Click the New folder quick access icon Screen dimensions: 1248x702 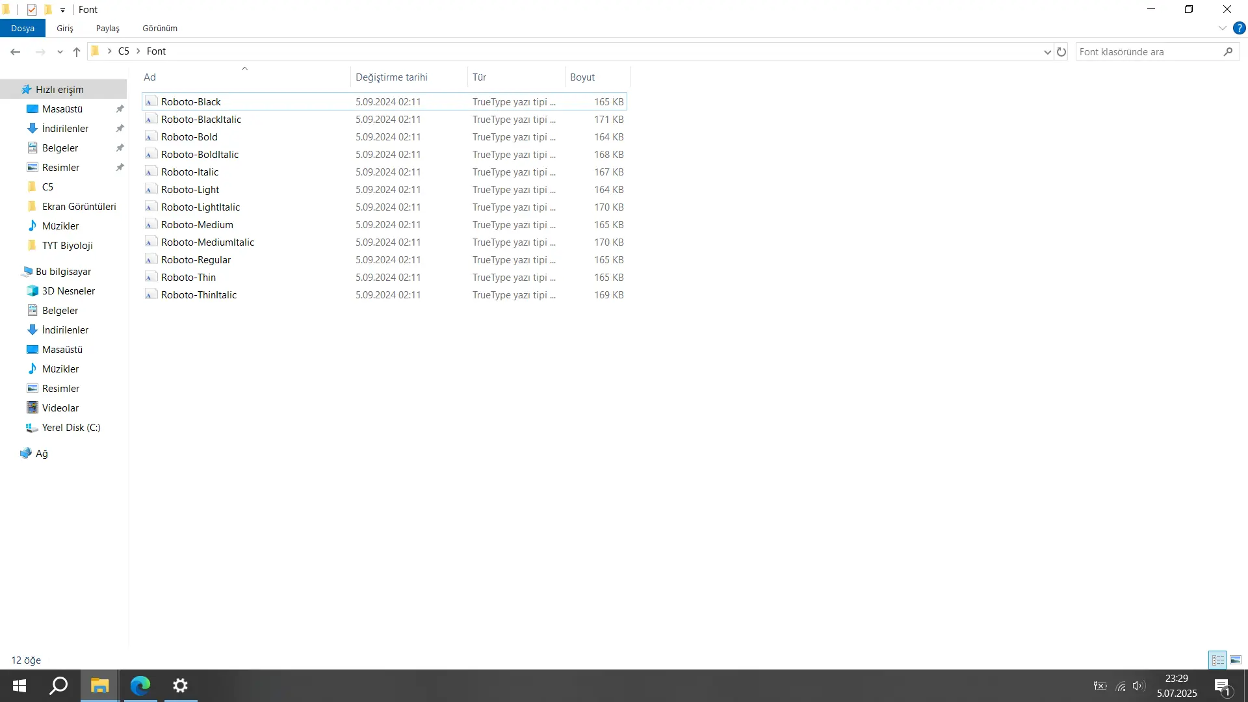pyautogui.click(x=48, y=10)
